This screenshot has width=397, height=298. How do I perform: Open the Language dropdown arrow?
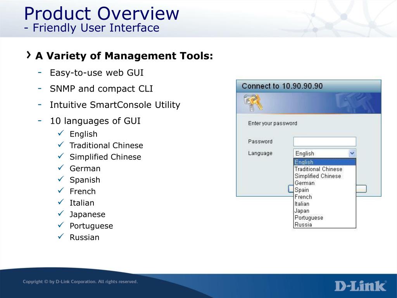pos(352,153)
